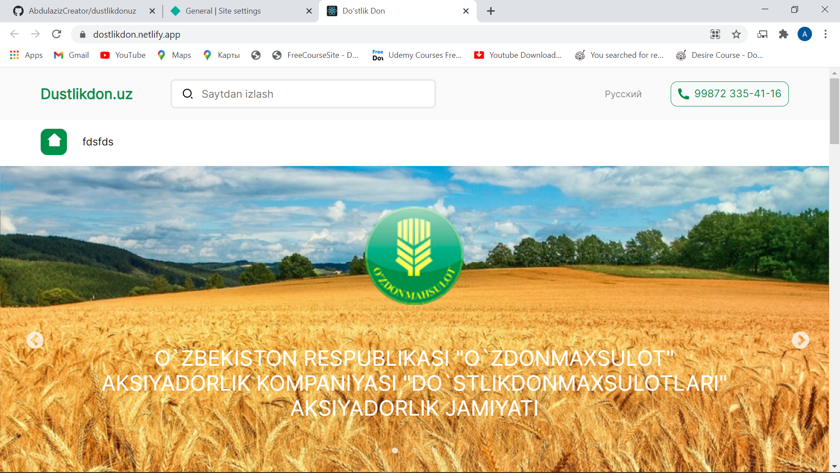
Task: Open Youtube Downloader bookmark
Action: coord(518,55)
